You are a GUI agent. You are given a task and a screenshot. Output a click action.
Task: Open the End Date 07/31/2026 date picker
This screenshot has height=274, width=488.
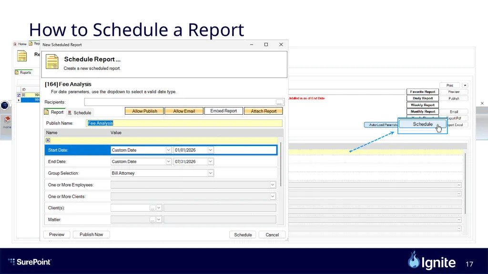[x=210, y=162]
